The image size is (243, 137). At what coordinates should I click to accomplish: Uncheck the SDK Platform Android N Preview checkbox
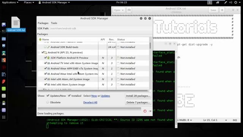pyautogui.click(x=46, y=57)
